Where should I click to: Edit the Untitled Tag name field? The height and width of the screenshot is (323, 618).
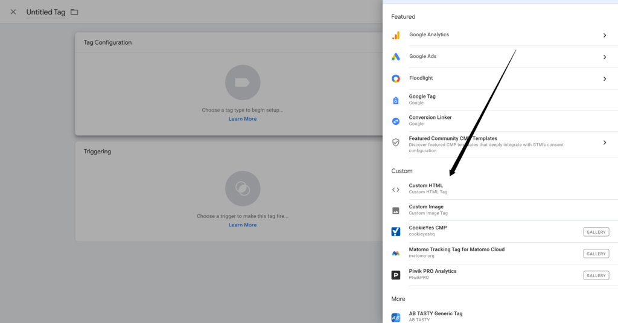click(46, 12)
